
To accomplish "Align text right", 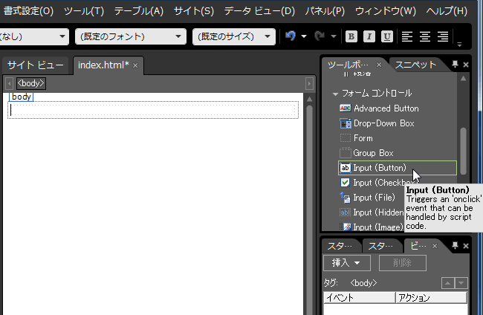I will pos(443,36).
